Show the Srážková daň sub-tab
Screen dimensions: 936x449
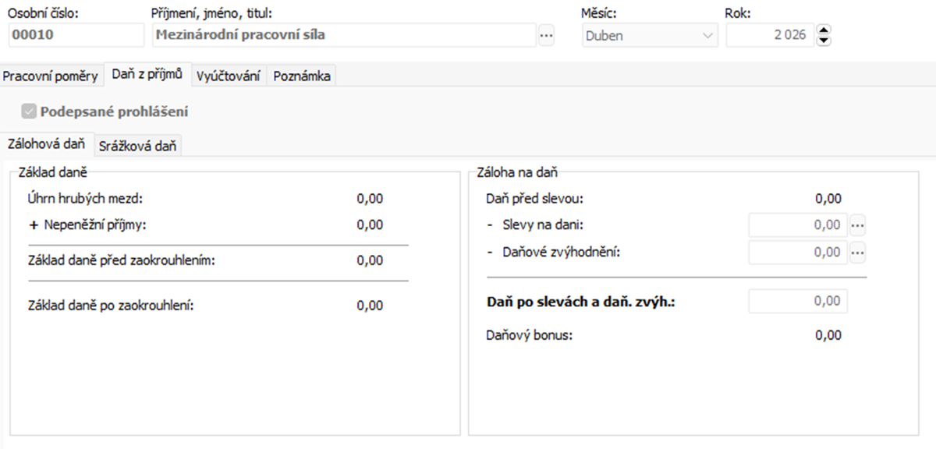(x=137, y=146)
